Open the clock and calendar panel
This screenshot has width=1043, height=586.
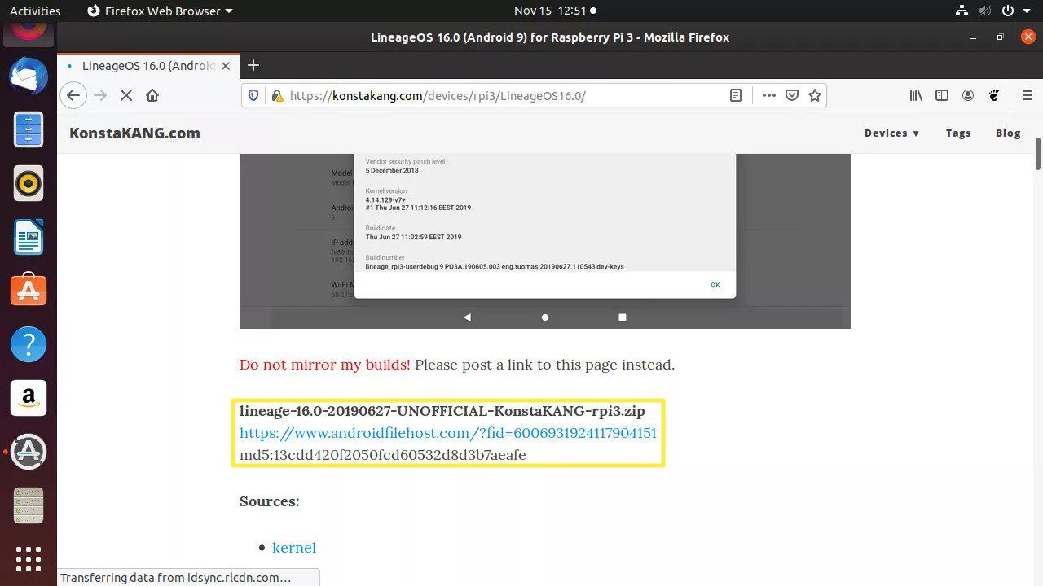555,11
